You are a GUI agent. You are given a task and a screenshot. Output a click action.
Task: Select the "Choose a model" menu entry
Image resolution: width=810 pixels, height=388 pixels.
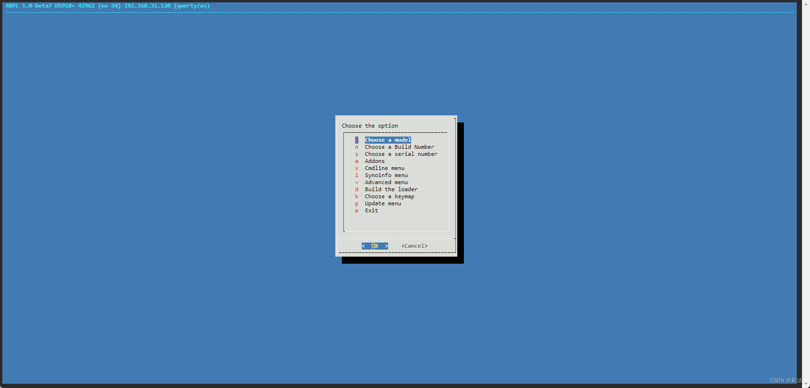click(x=388, y=140)
